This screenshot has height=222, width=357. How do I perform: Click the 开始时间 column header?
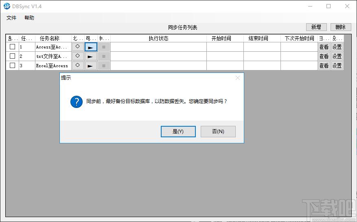pyautogui.click(x=225, y=38)
